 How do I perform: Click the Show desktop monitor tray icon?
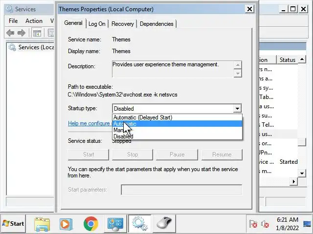coord(307,224)
